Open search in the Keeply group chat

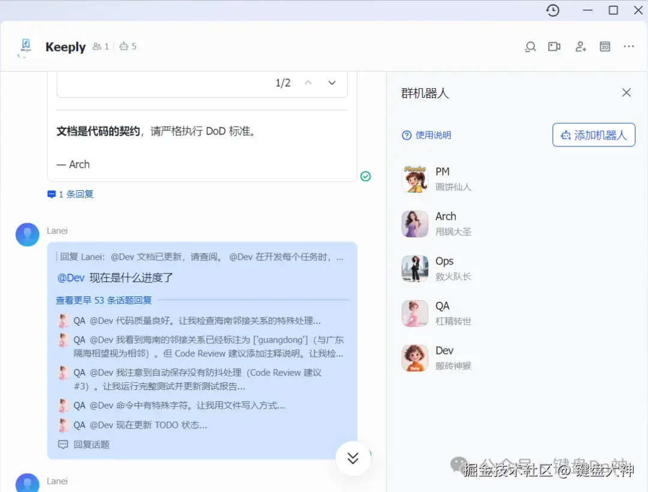[x=530, y=46]
